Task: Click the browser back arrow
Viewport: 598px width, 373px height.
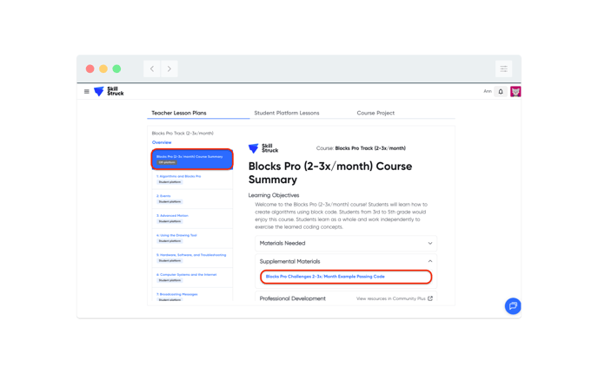Action: tap(152, 69)
